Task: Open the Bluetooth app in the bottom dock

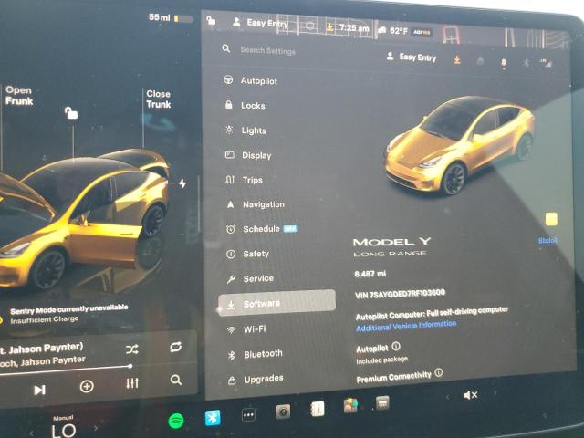Action: click(x=213, y=418)
